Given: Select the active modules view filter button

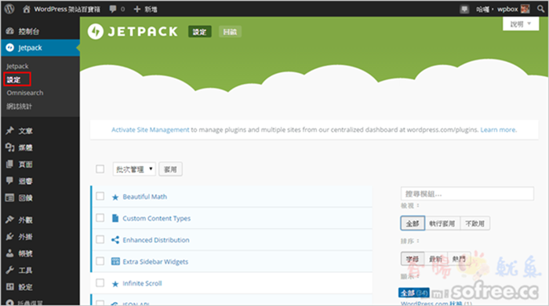Looking at the screenshot, I should [442, 223].
